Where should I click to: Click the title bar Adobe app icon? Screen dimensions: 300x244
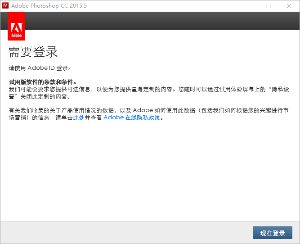5,6
